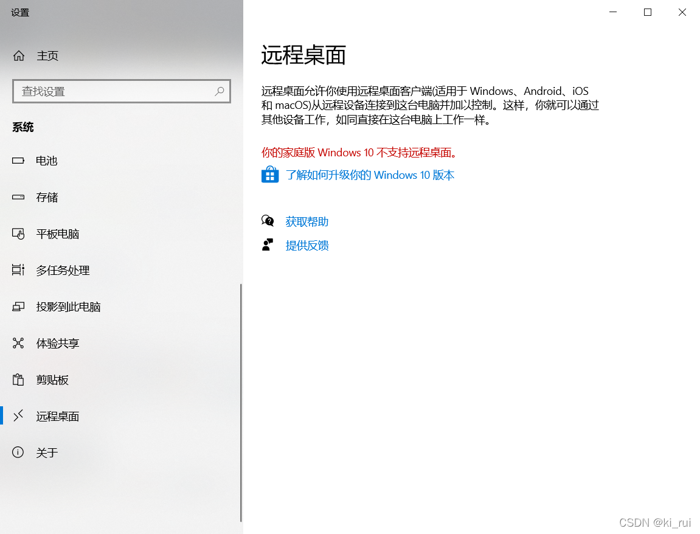Click the battery icon in sidebar
The width and height of the screenshot is (700, 534).
click(18, 161)
